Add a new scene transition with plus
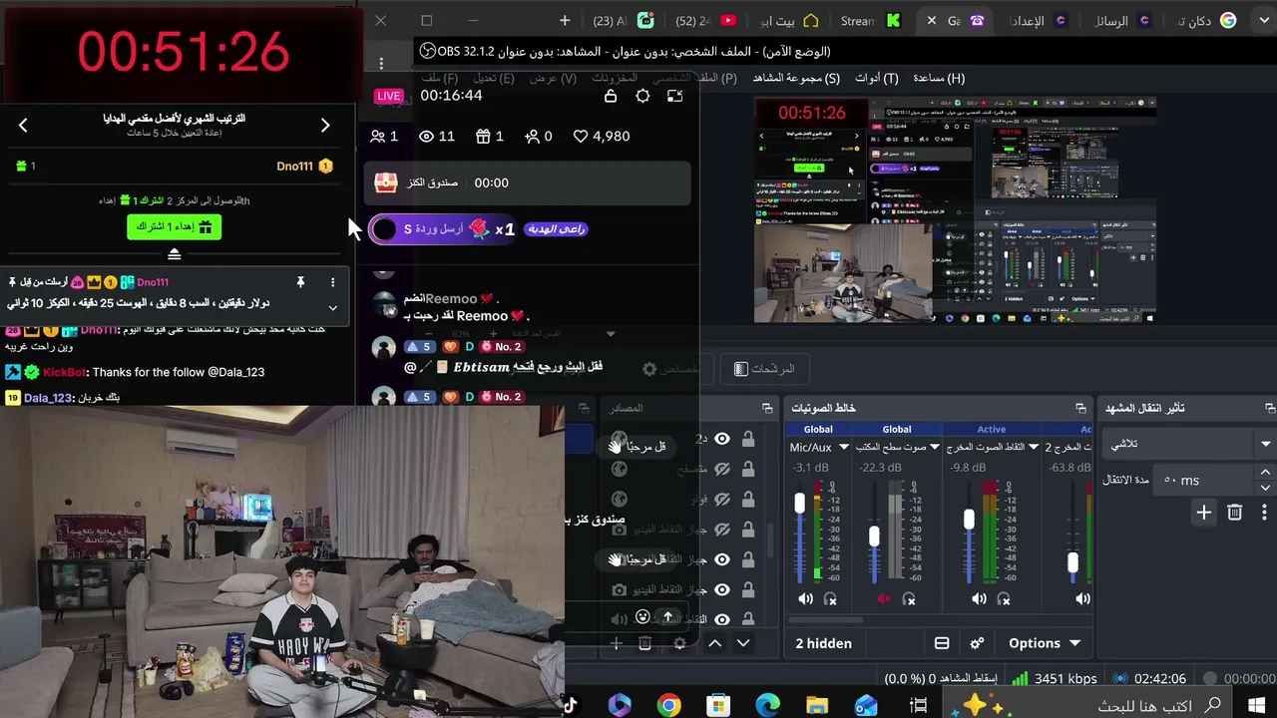This screenshot has width=1277, height=718. pyautogui.click(x=1204, y=512)
